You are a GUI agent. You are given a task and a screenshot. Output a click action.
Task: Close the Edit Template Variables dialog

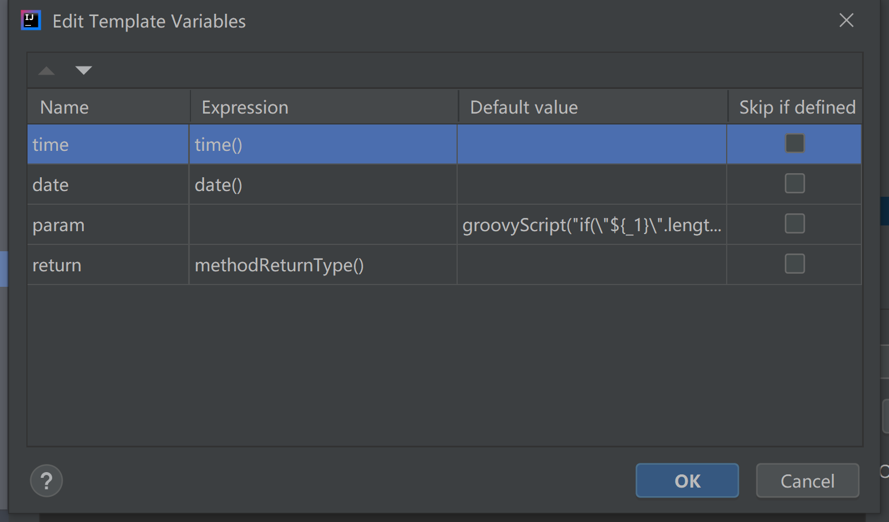point(847,21)
